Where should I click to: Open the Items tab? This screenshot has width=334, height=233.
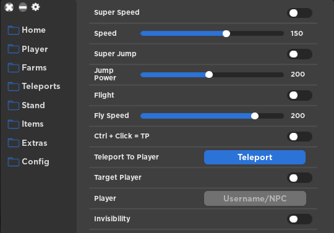click(x=33, y=124)
